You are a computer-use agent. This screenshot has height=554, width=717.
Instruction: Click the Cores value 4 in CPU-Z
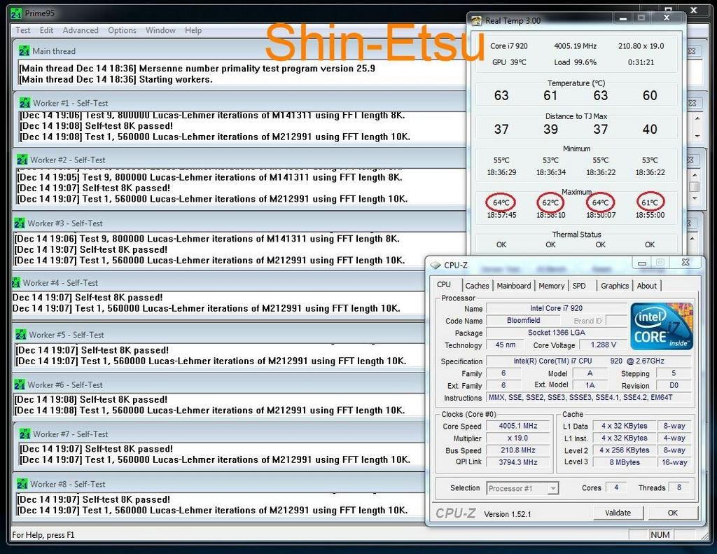(616, 487)
